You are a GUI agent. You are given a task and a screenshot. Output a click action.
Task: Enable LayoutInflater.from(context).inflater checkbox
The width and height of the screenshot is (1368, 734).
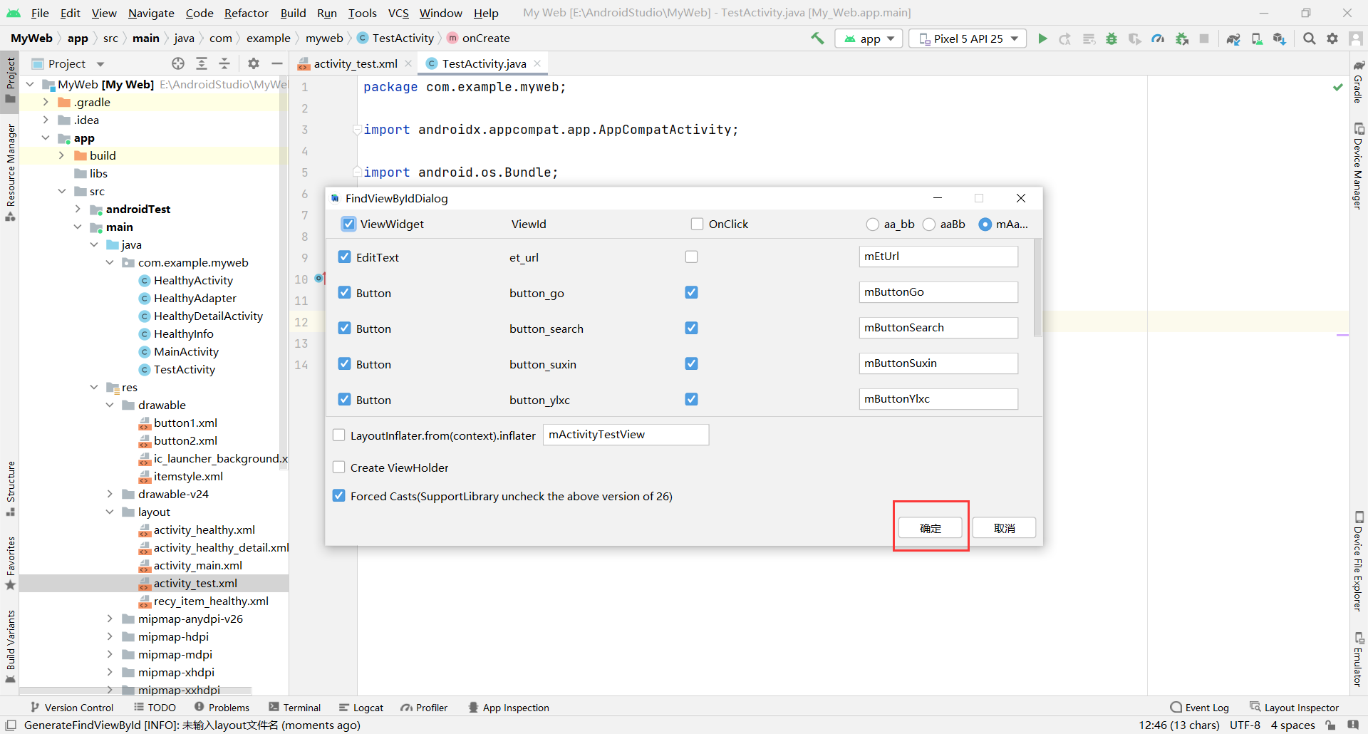click(x=339, y=435)
